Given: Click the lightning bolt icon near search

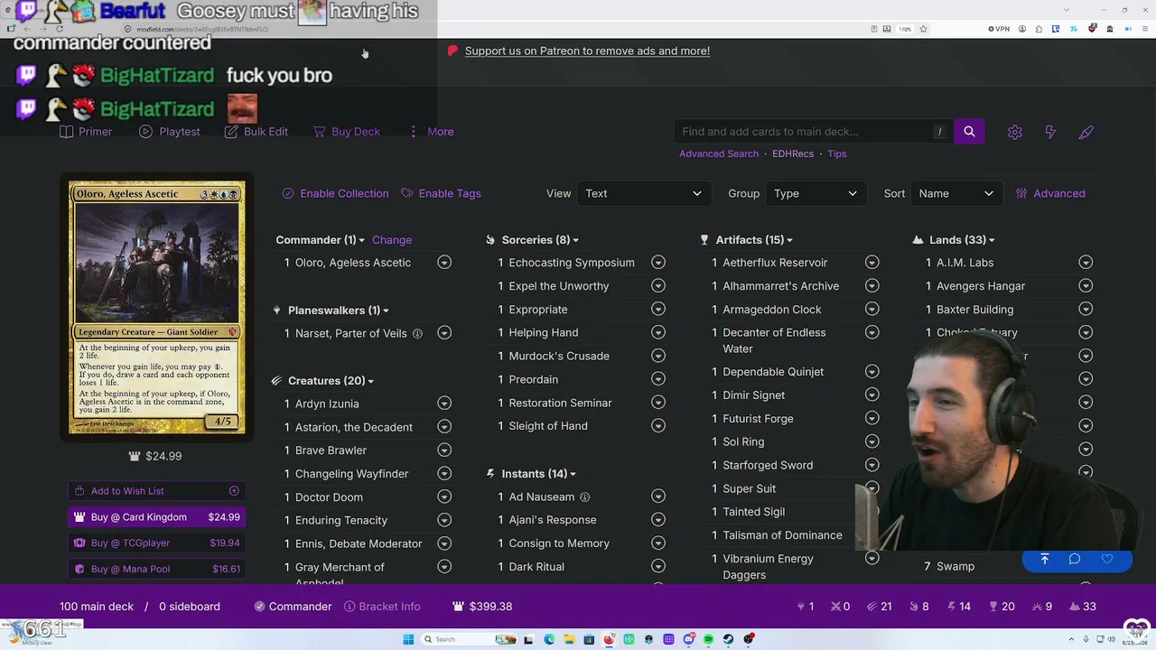Looking at the screenshot, I should (1050, 132).
